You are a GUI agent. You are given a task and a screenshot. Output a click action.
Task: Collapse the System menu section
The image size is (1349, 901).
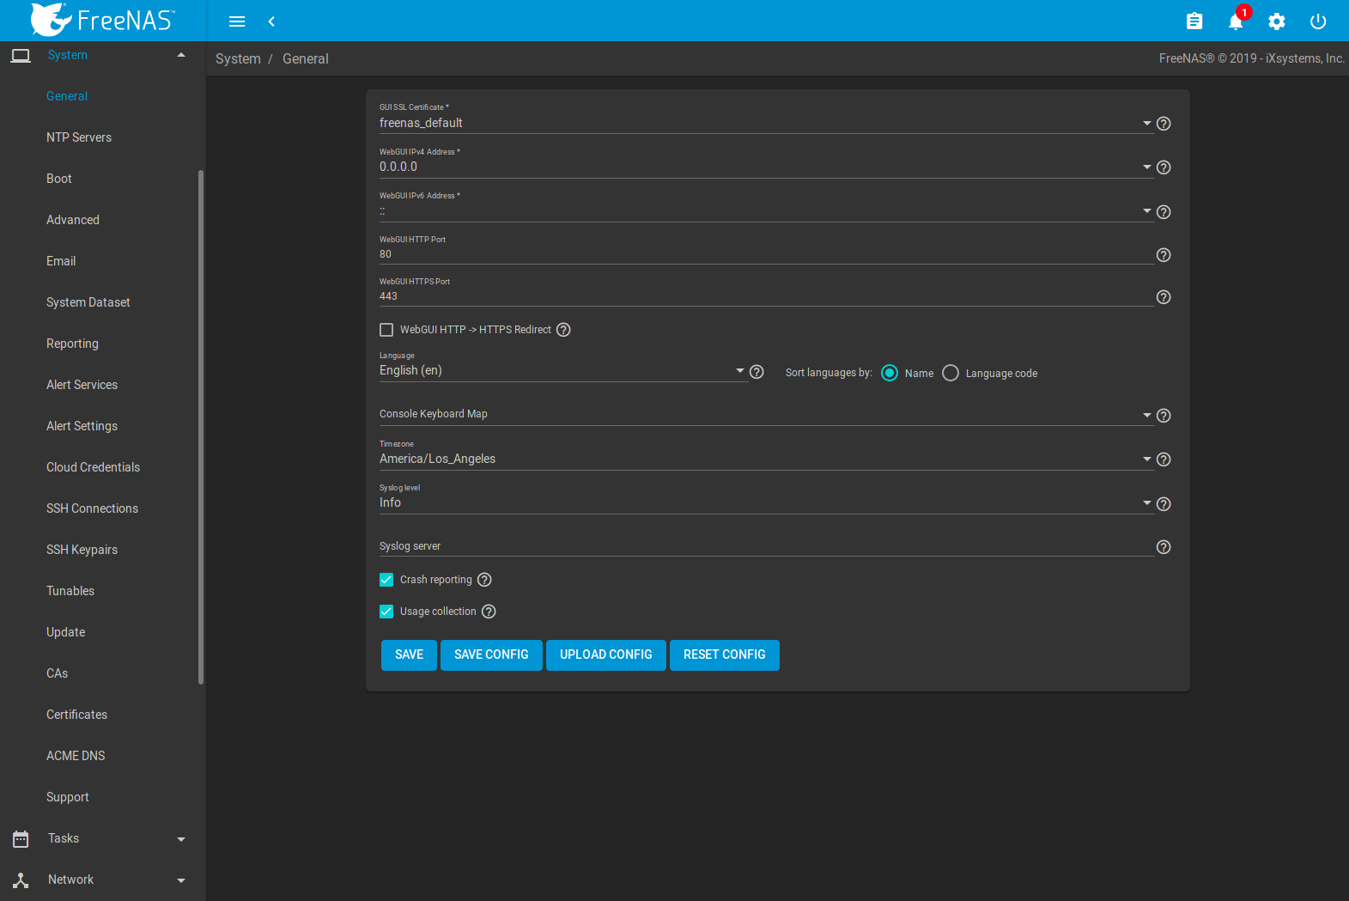[x=181, y=55]
